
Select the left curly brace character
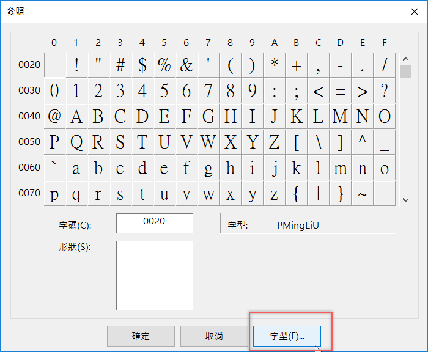pyautogui.click(x=297, y=193)
